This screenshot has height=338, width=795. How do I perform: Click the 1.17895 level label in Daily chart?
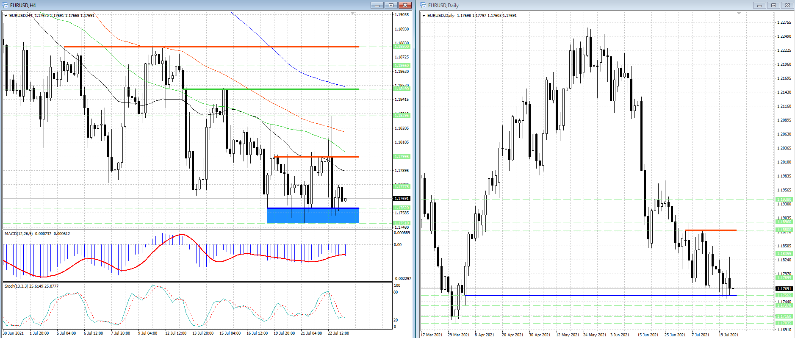[784, 278]
